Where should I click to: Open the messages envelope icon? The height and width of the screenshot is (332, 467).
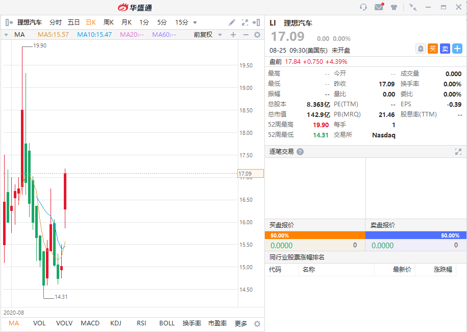(379, 7)
